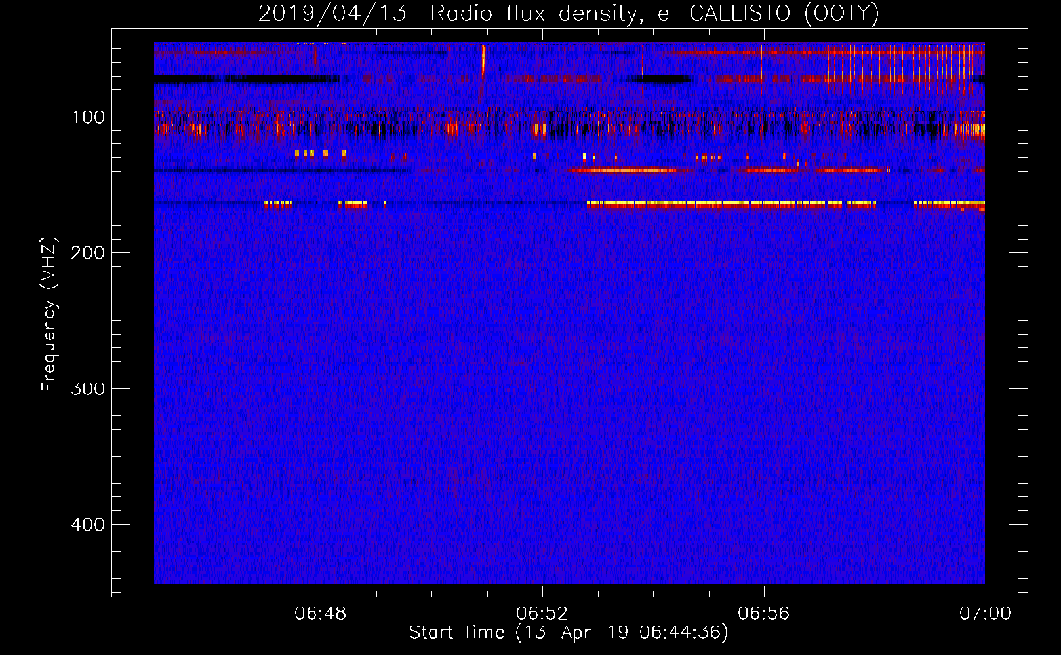This screenshot has width=1061, height=655.
Task: Click the 'Start Time (13-Apr-19 06:44:36)' label
Action: point(569,633)
